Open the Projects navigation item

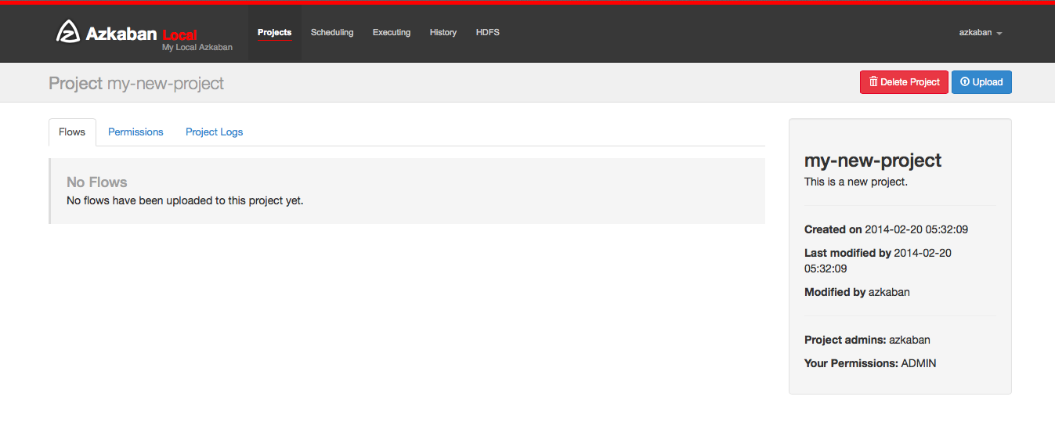click(x=274, y=33)
